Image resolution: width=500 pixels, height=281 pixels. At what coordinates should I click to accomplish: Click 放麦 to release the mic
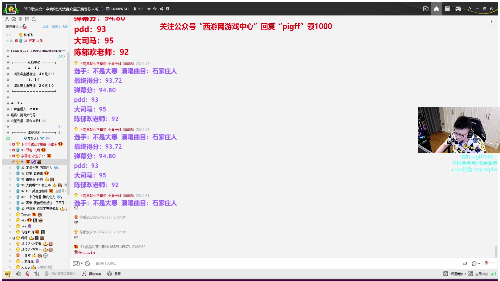click(x=45, y=27)
